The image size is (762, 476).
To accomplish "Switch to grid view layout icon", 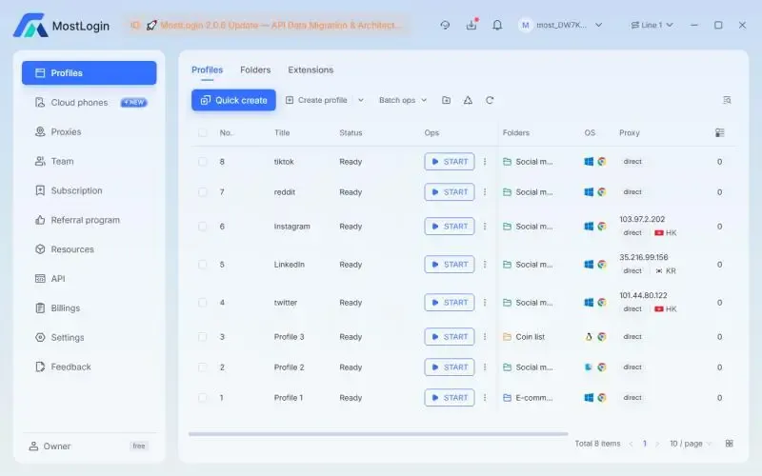I will coord(730,444).
